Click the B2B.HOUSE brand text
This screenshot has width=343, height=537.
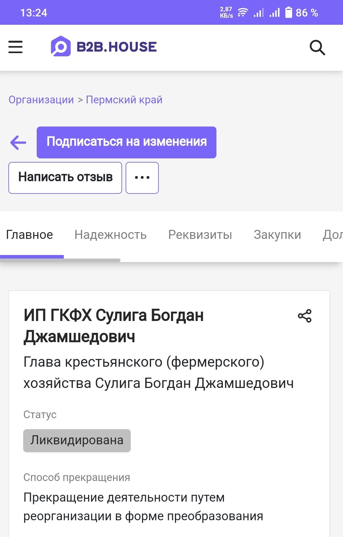tap(117, 47)
